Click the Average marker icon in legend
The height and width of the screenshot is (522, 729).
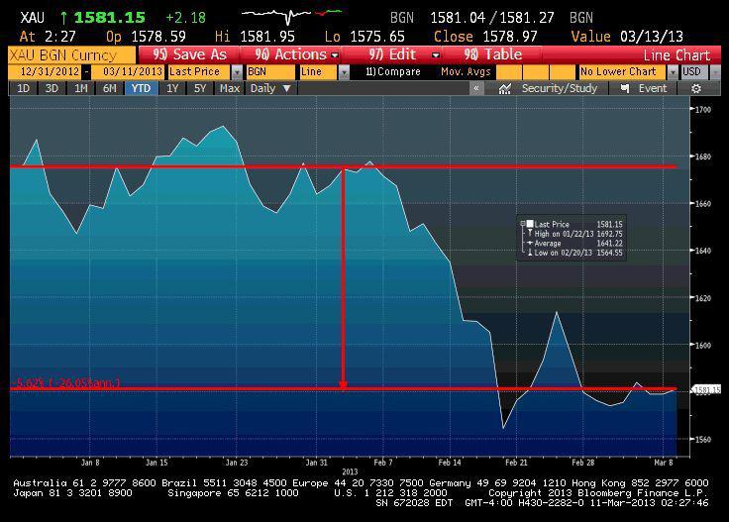529,244
